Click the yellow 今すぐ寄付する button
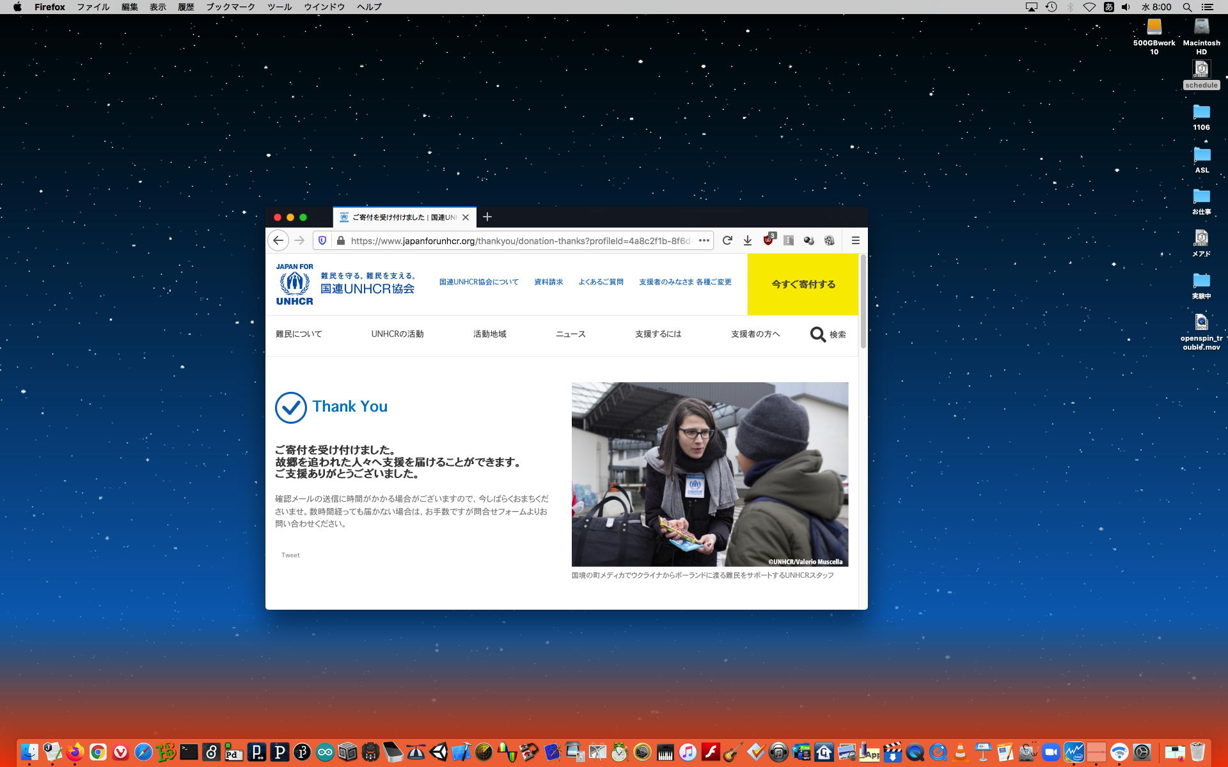This screenshot has height=767, width=1228. pyautogui.click(x=803, y=284)
